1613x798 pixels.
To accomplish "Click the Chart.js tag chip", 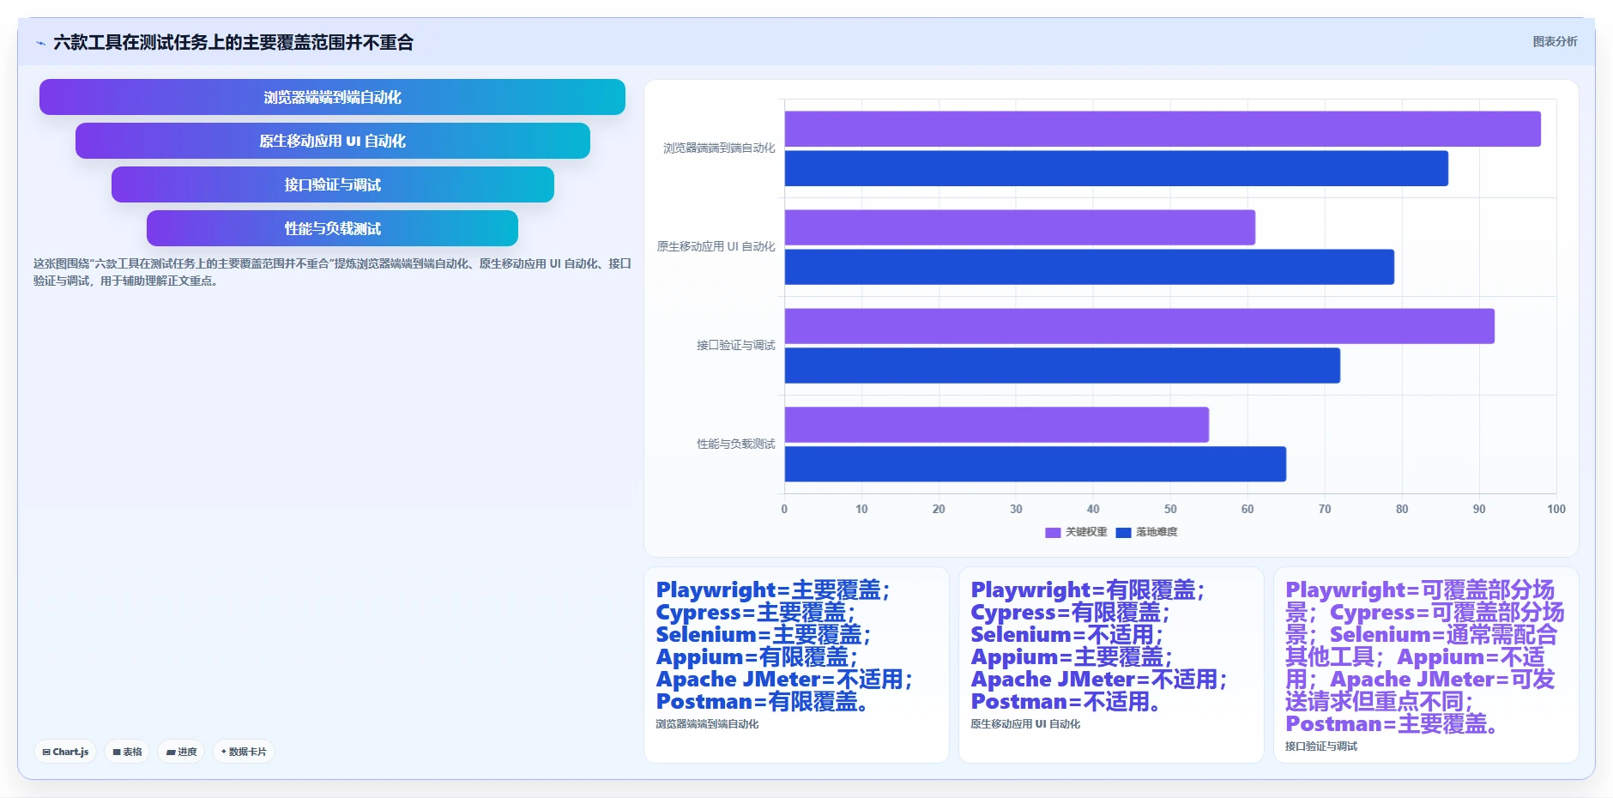I will (x=65, y=752).
